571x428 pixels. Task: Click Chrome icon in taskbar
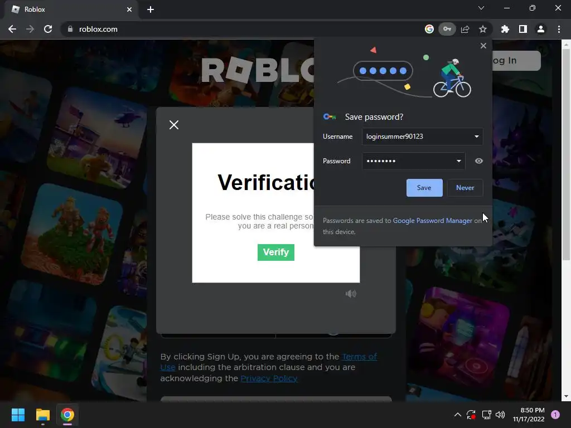[x=67, y=415]
